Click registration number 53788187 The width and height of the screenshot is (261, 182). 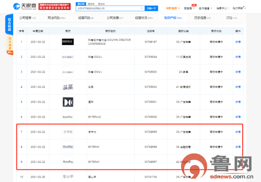point(151,42)
